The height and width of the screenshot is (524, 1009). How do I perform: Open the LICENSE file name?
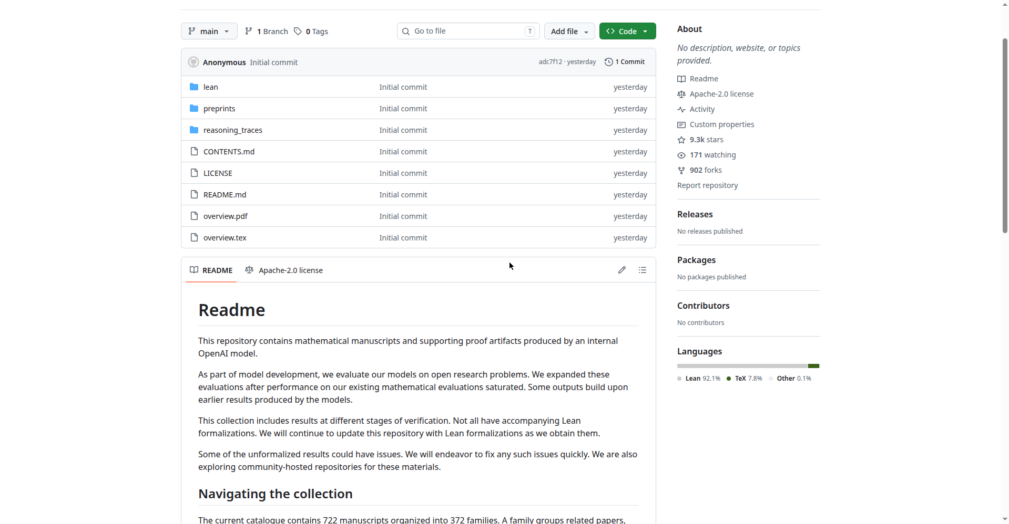click(218, 173)
